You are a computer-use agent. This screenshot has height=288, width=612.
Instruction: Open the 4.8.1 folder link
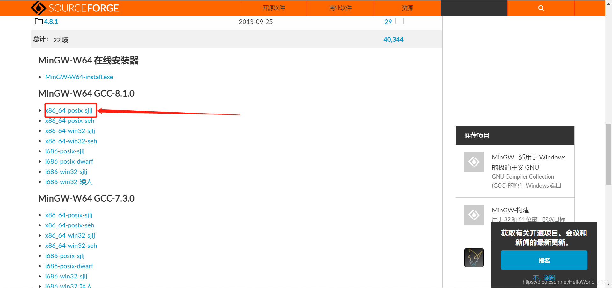click(51, 21)
